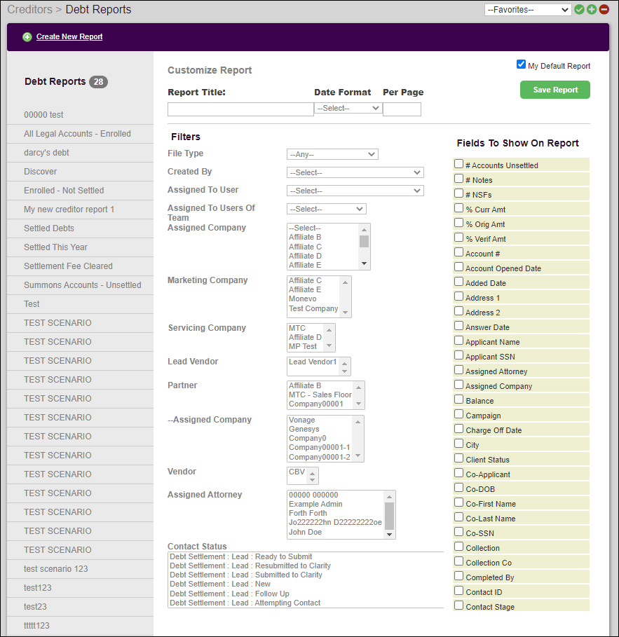This screenshot has width=619, height=637.
Task: Click the green plus icon to add favorite
Action: pos(592,9)
